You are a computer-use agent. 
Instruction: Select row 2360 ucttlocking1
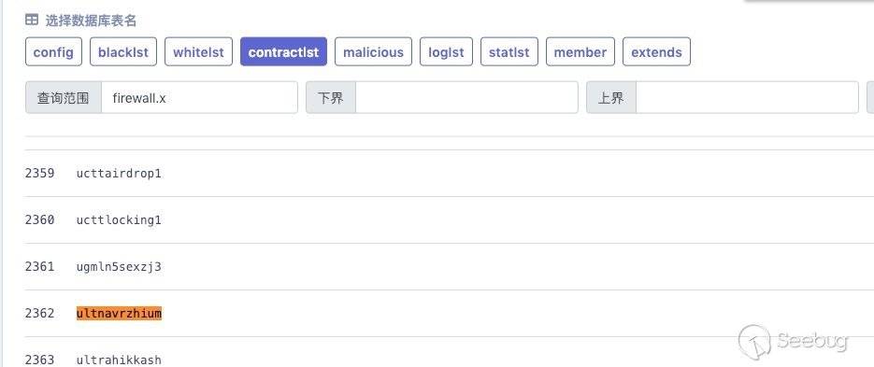point(450,220)
